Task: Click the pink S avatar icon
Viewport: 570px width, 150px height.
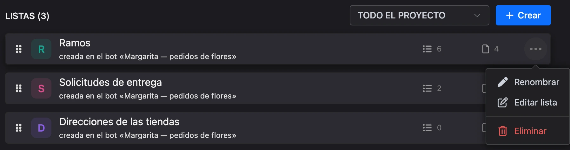Action: click(x=41, y=88)
